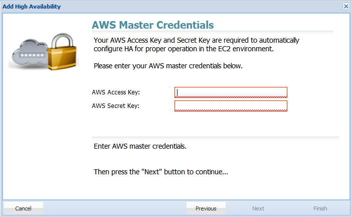This screenshot has width=352, height=217.
Task: Click the separator line above the hint
Action: (x=216, y=137)
